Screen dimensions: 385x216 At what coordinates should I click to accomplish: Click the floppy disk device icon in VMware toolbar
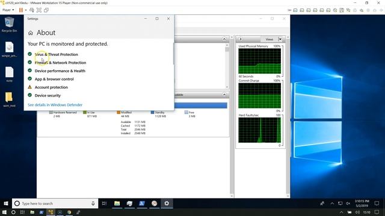point(342,10)
